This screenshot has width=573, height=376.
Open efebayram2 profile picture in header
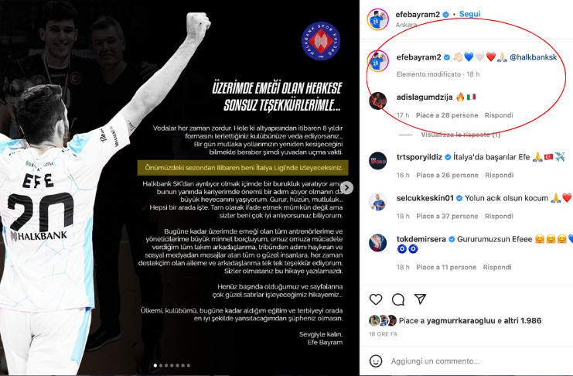(377, 19)
